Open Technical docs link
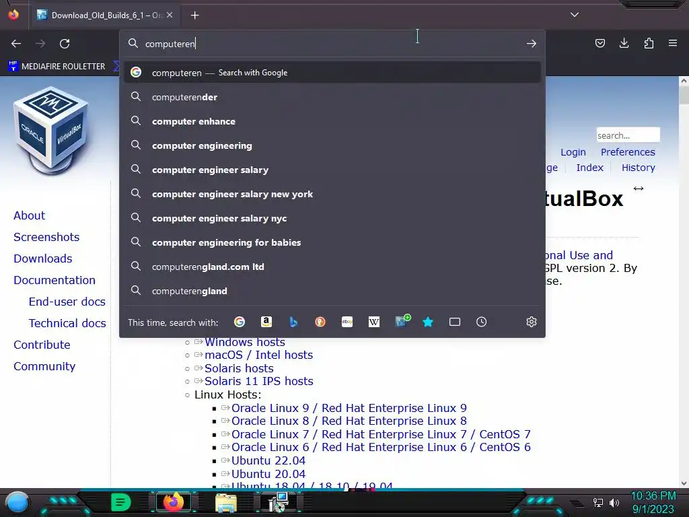The height and width of the screenshot is (517, 689). [67, 323]
